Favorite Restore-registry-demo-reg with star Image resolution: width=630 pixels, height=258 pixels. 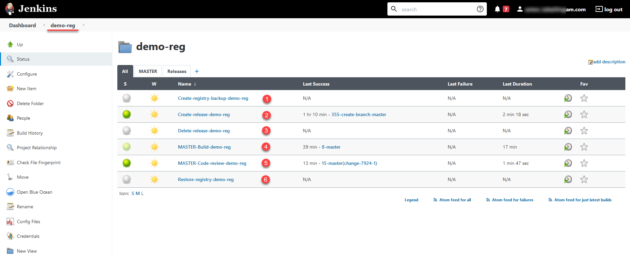coord(584,179)
